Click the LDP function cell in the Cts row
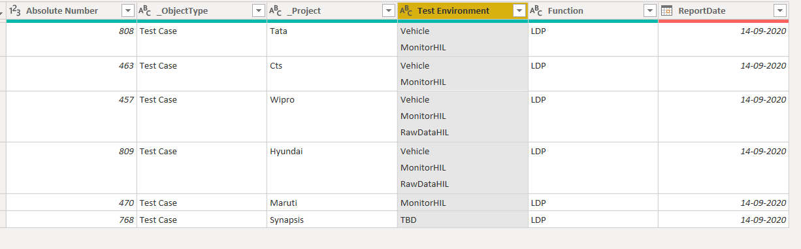801x249 pixels. click(593, 74)
